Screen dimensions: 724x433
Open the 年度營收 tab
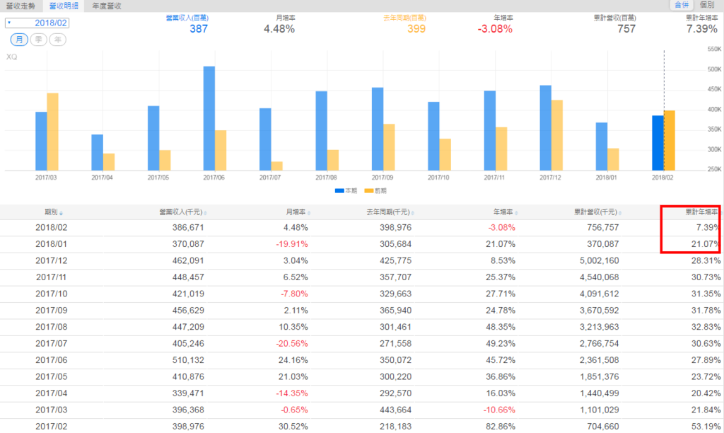(x=107, y=6)
